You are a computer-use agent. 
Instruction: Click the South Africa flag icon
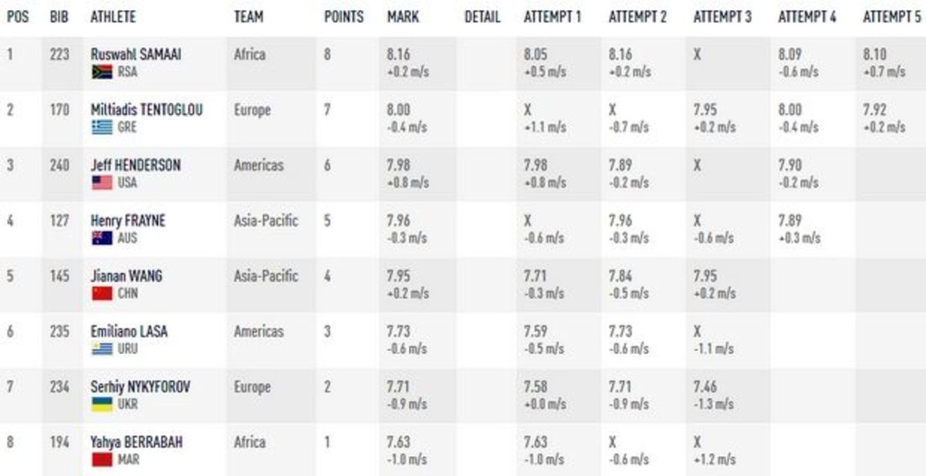pyautogui.click(x=102, y=73)
